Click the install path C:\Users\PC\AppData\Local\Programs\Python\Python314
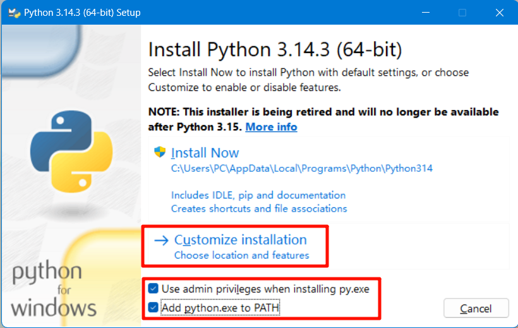The width and height of the screenshot is (518, 328). [301, 168]
